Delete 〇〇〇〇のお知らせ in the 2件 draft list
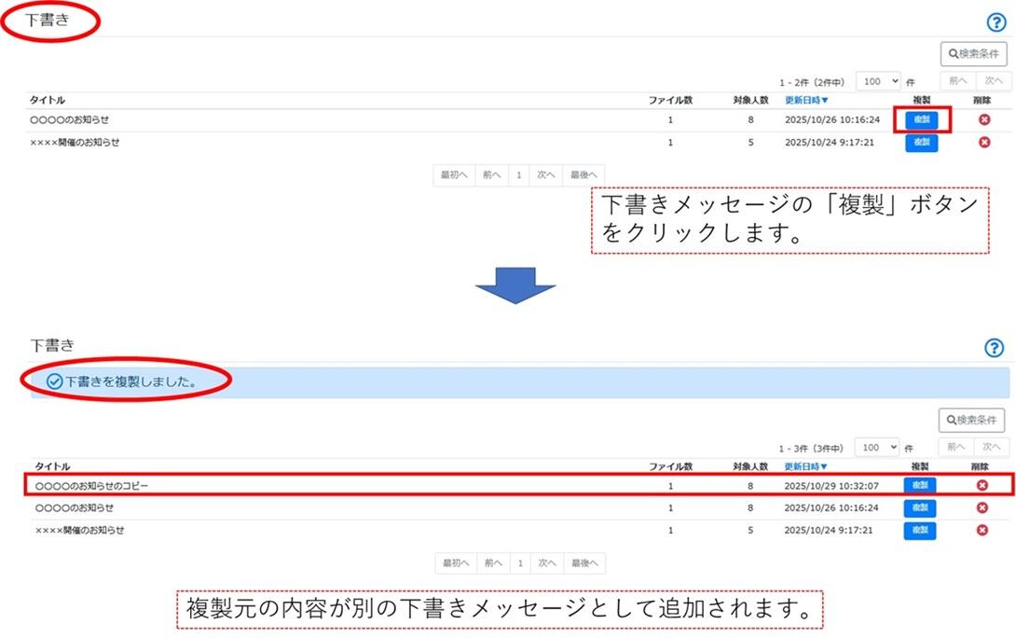Screen dimensions: 1016x638 [984, 119]
